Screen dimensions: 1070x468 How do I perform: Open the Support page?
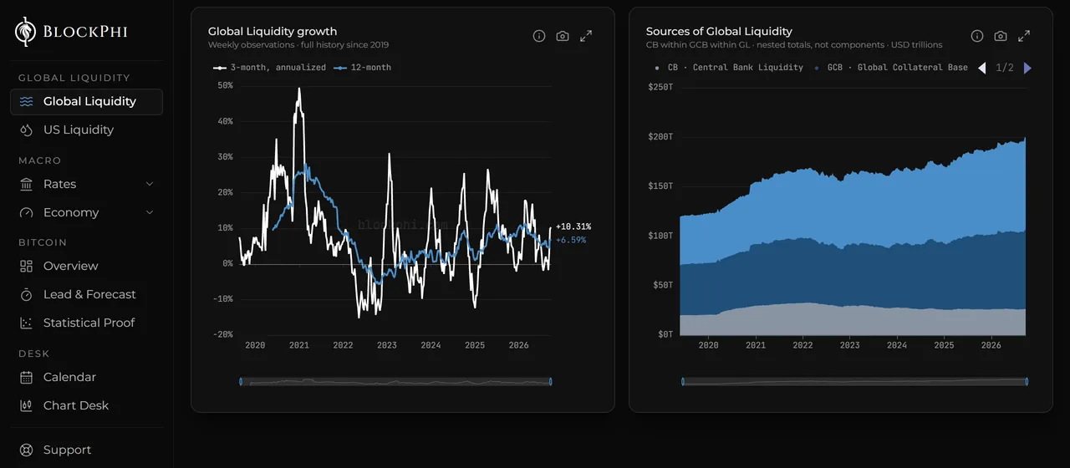(x=86, y=450)
